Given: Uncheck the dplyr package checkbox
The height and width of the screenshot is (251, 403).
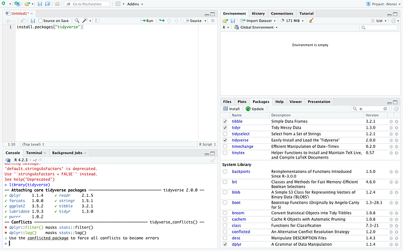Looking at the screenshot, I should point(225,245).
